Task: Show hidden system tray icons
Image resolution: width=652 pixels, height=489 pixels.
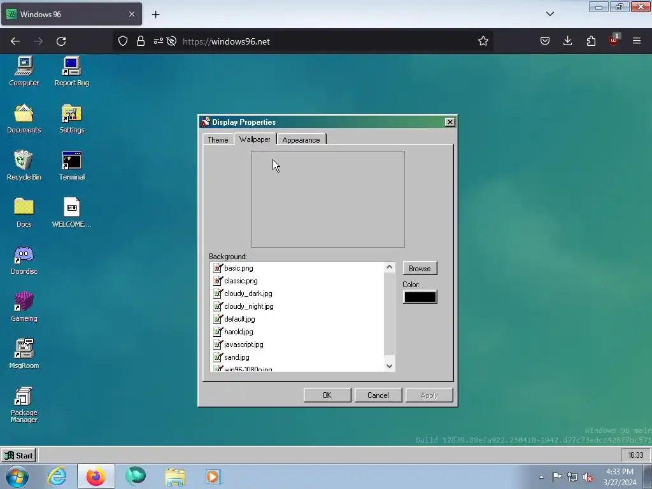Action: point(541,477)
